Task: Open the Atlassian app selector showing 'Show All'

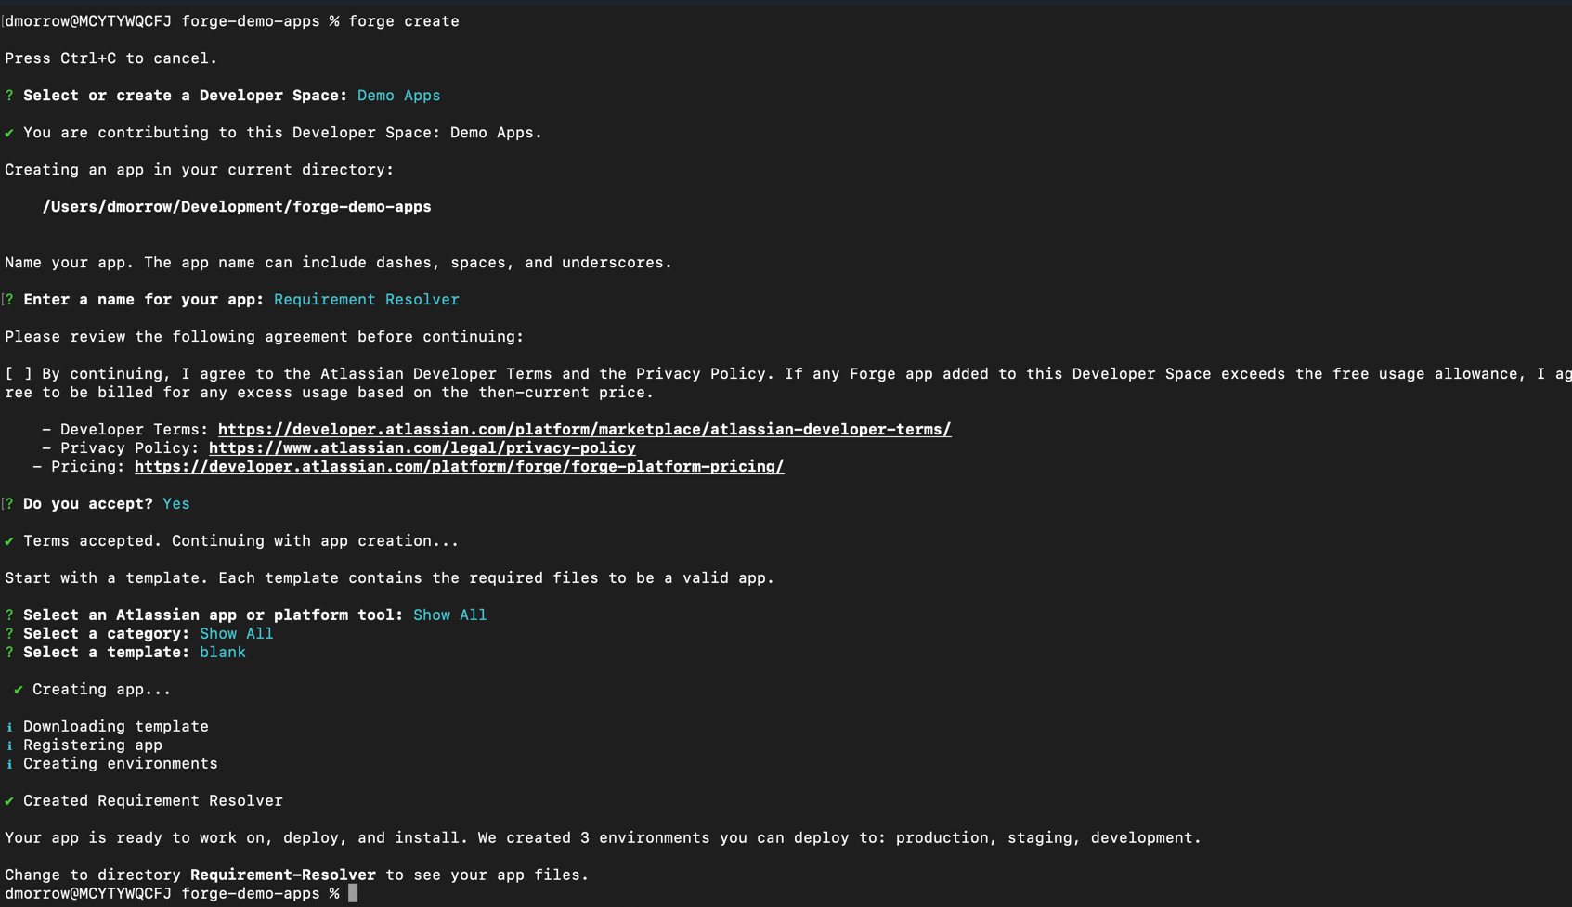Action: (x=450, y=615)
